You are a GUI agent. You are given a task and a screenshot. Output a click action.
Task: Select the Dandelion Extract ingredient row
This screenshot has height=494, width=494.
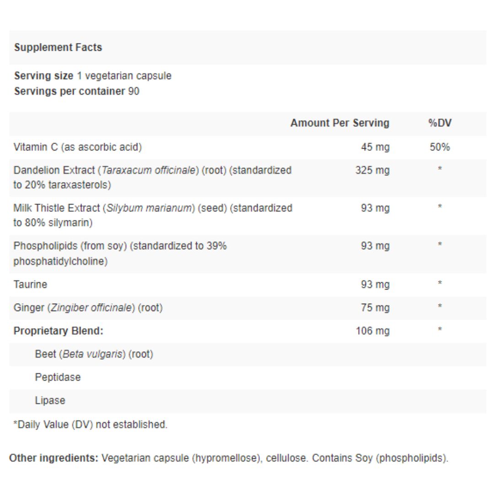click(247, 177)
